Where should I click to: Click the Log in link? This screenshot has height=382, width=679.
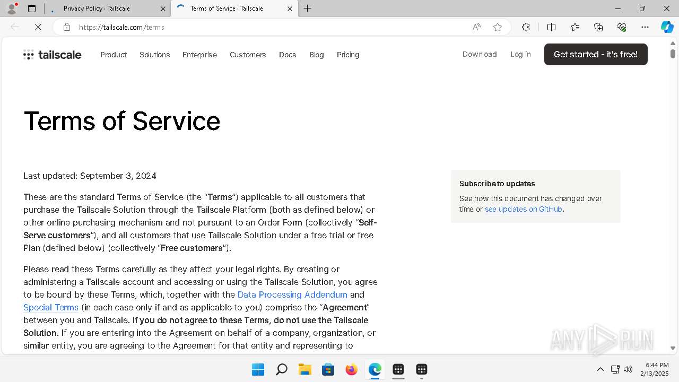(520, 54)
